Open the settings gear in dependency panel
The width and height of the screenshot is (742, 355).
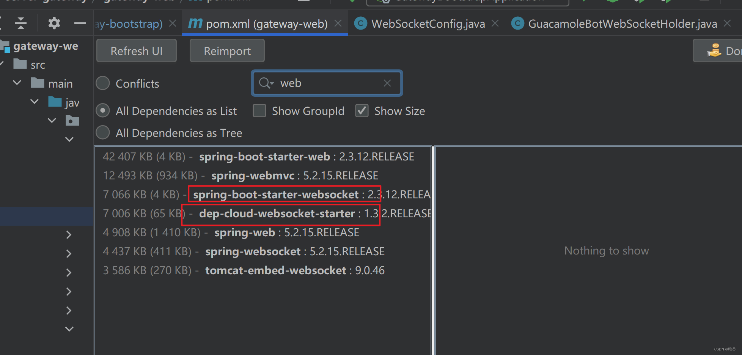[54, 23]
